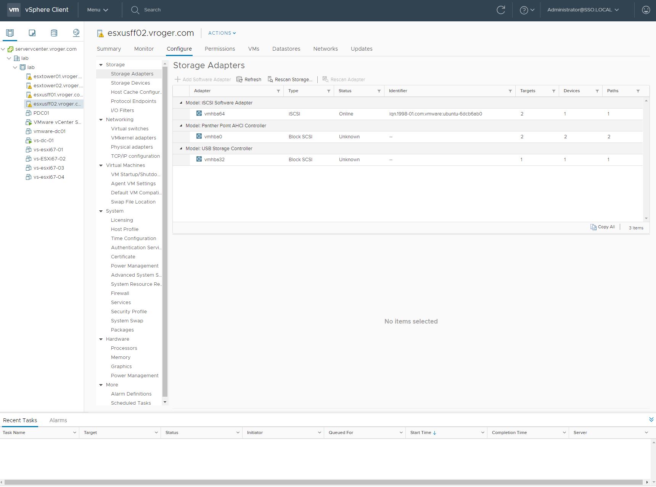Image resolution: width=656 pixels, height=487 pixels.
Task: Collapse the Networking settings section
Action: 101,120
